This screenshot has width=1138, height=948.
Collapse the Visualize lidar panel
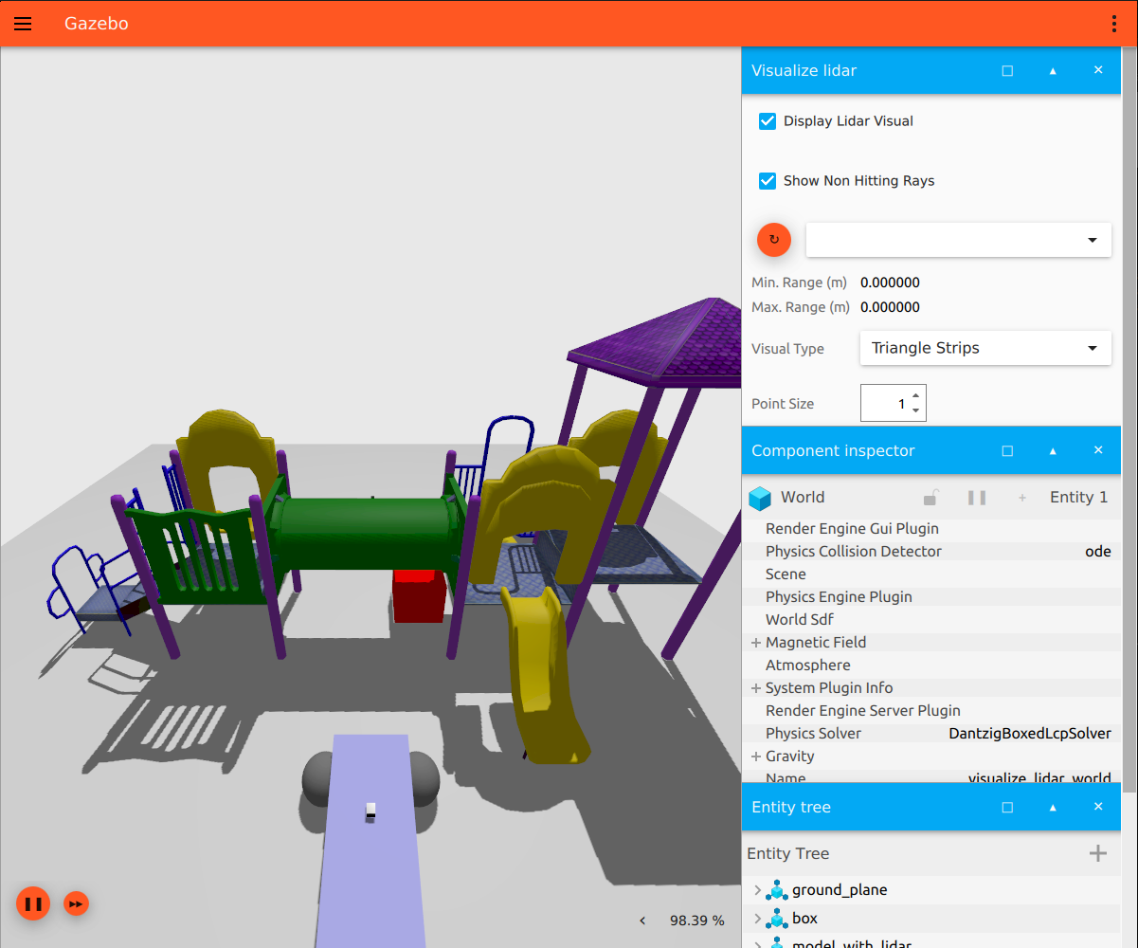pos(1053,71)
